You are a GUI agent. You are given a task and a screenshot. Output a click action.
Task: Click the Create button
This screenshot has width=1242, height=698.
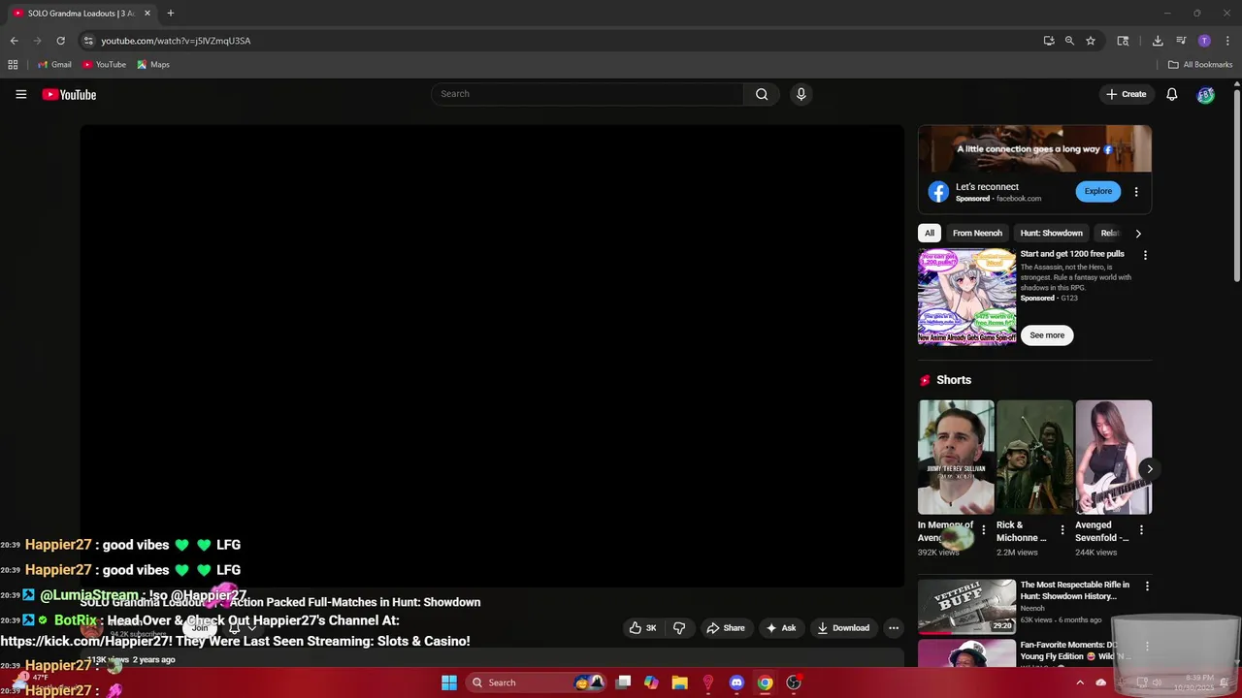tap(1127, 94)
